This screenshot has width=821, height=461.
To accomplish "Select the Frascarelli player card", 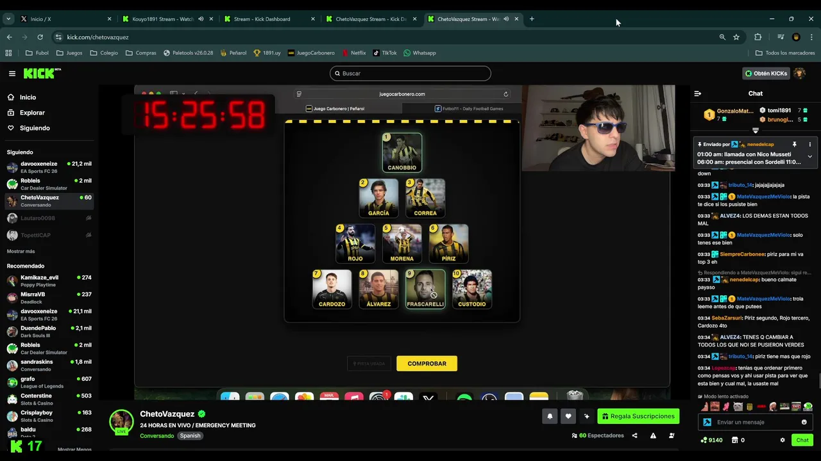I will coord(425,289).
